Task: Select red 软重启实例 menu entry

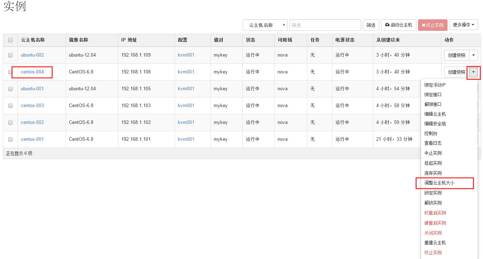Action: [449, 213]
